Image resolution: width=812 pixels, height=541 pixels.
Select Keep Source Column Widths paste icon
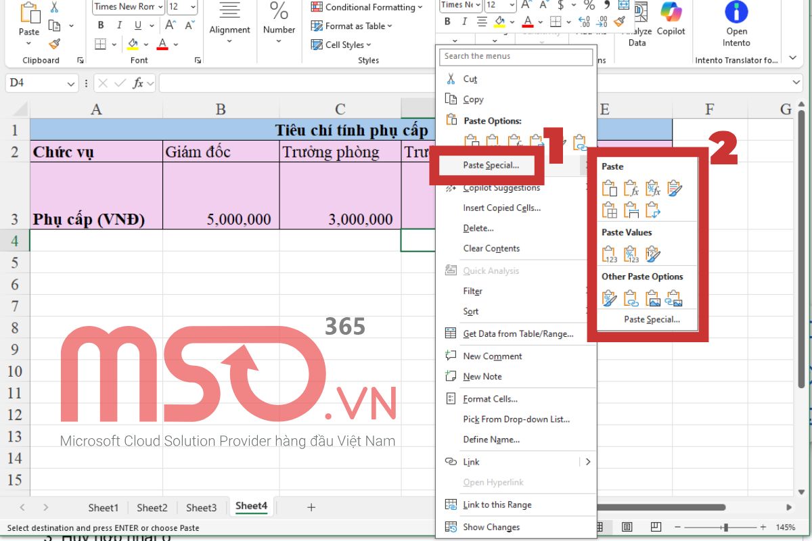pos(631,210)
